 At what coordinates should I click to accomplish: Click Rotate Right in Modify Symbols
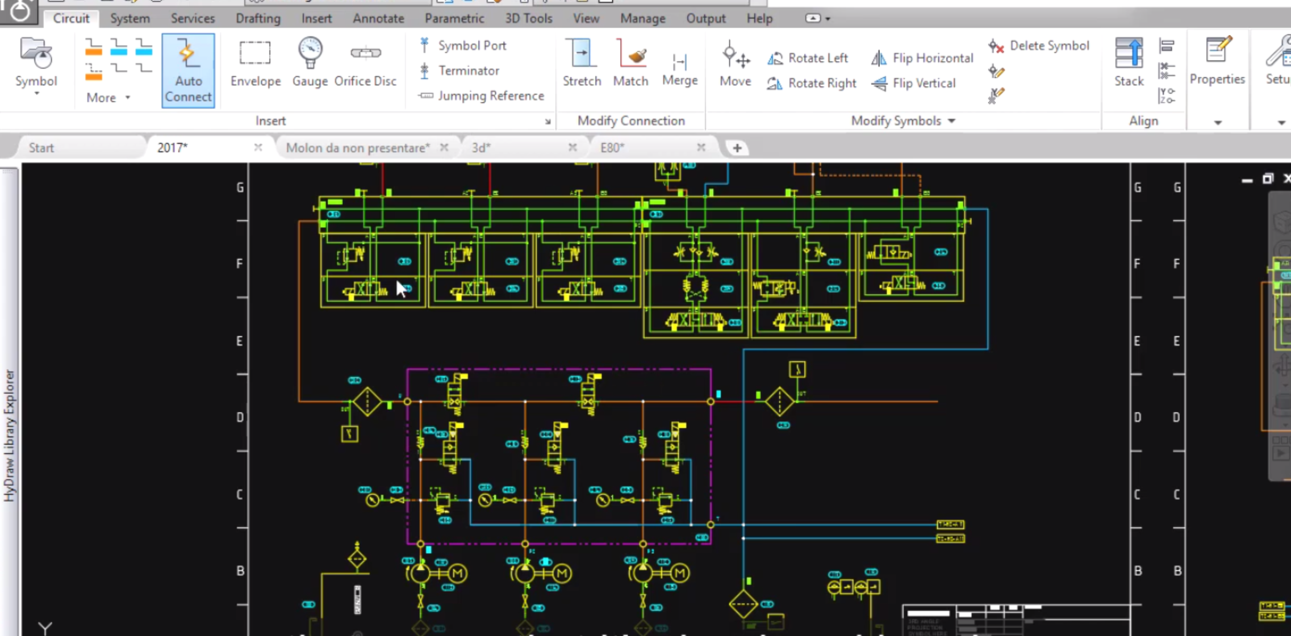pyautogui.click(x=811, y=83)
